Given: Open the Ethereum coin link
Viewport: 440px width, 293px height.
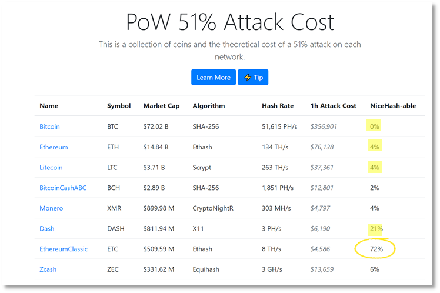Looking at the screenshot, I should (54, 147).
